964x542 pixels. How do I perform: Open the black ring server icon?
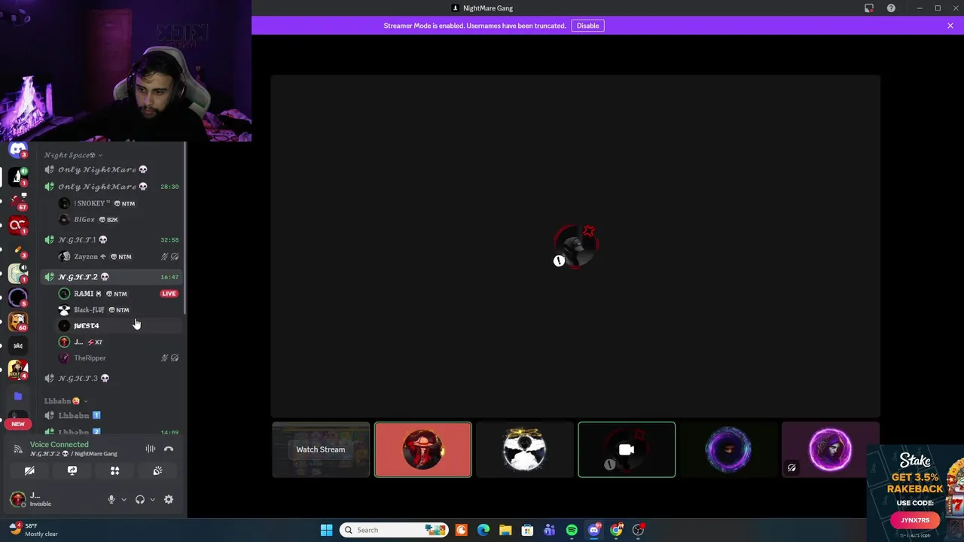(18, 298)
